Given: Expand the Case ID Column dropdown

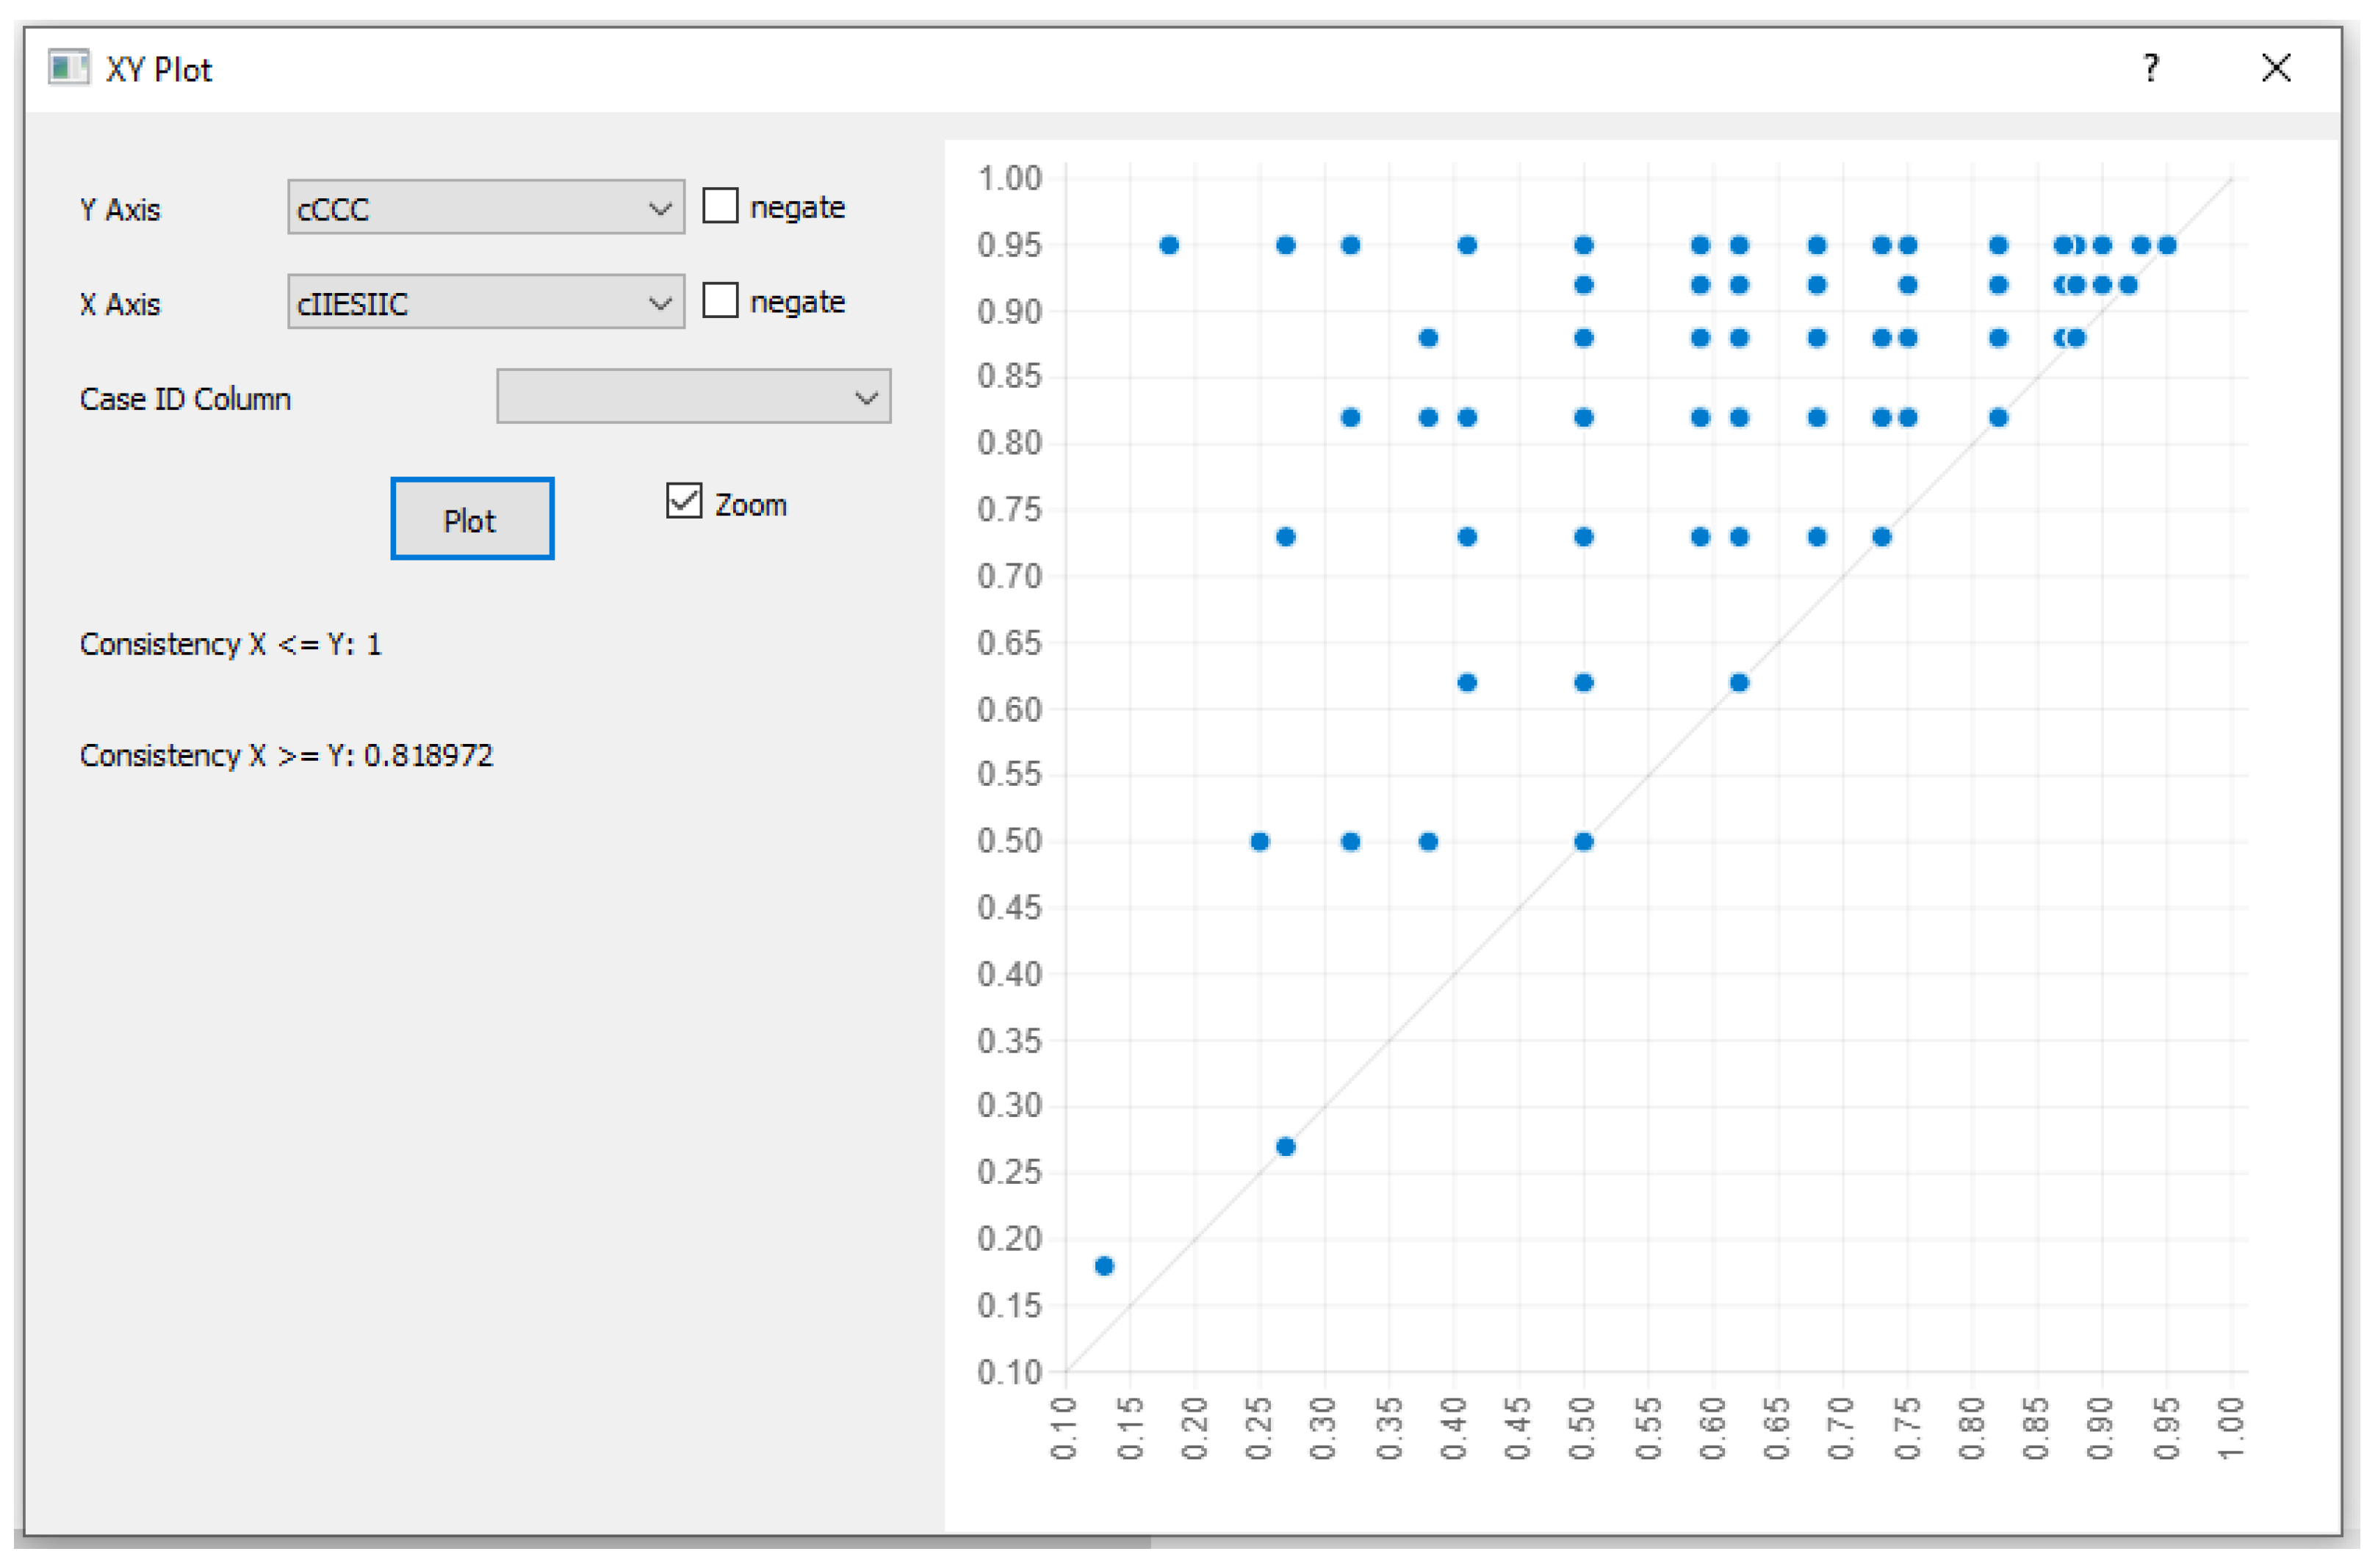Looking at the screenshot, I should 693,397.
